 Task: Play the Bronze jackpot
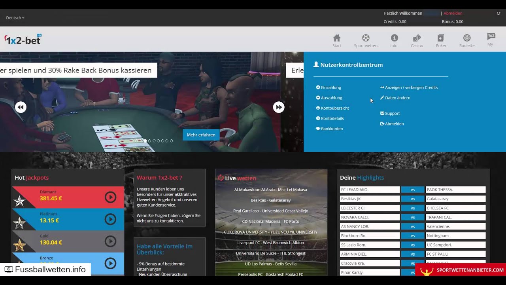click(110, 263)
